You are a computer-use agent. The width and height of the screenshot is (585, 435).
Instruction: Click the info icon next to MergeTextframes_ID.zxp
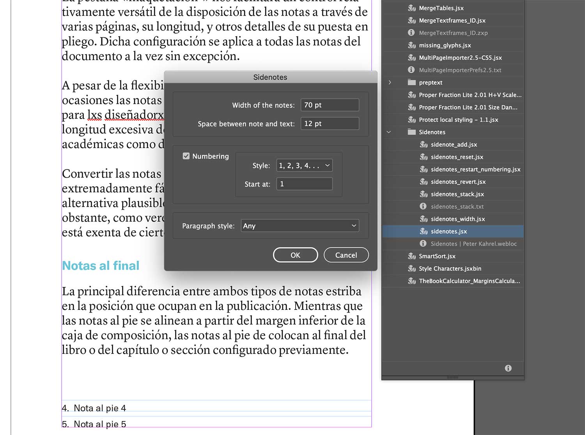click(x=411, y=33)
